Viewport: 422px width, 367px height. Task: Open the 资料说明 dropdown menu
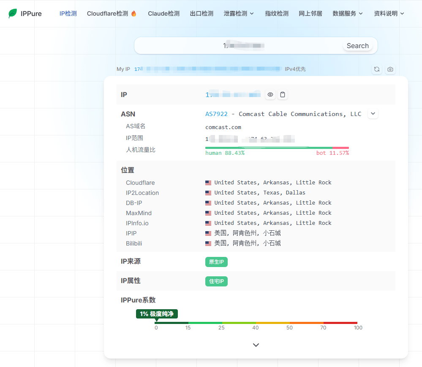(389, 13)
